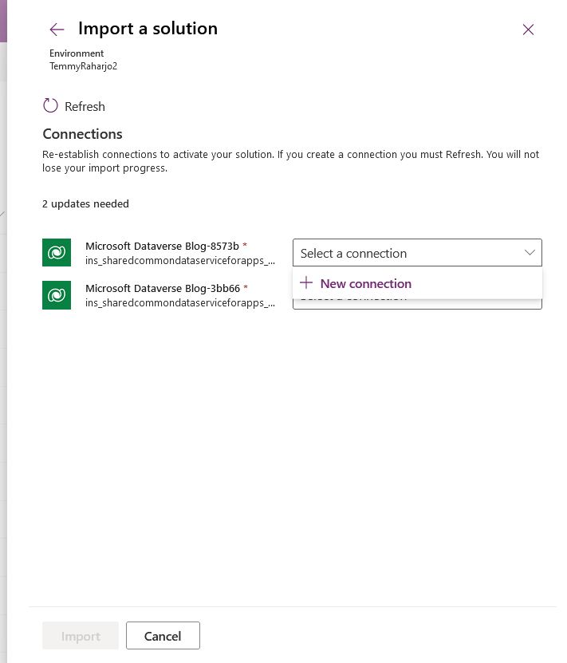Click the plus icon beside New connection

(306, 282)
